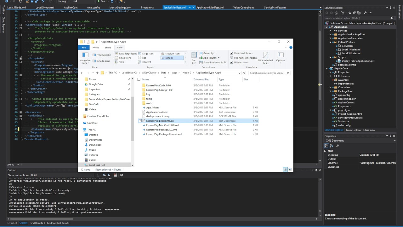
Task: Select Large icons layout in File Explorer
Action: point(146,54)
